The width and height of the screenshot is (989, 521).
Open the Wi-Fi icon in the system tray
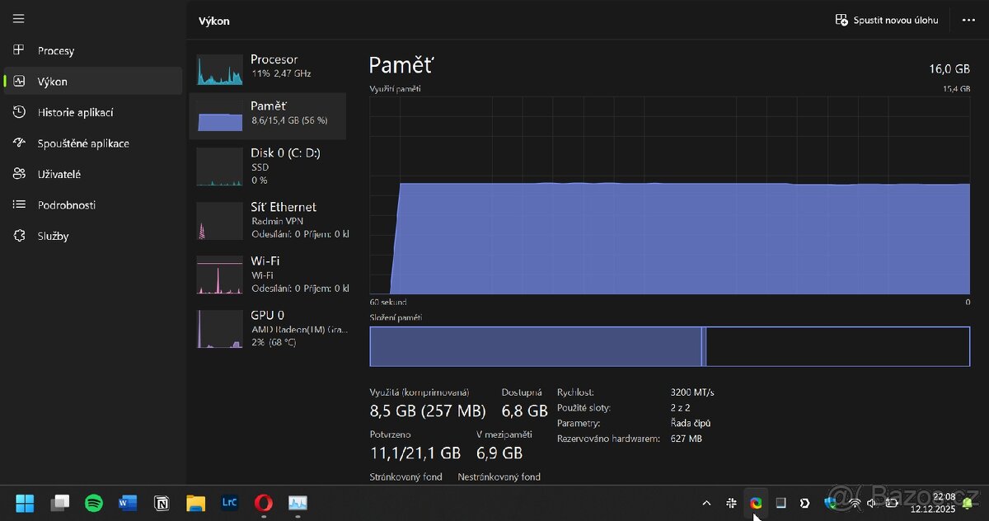pos(855,503)
